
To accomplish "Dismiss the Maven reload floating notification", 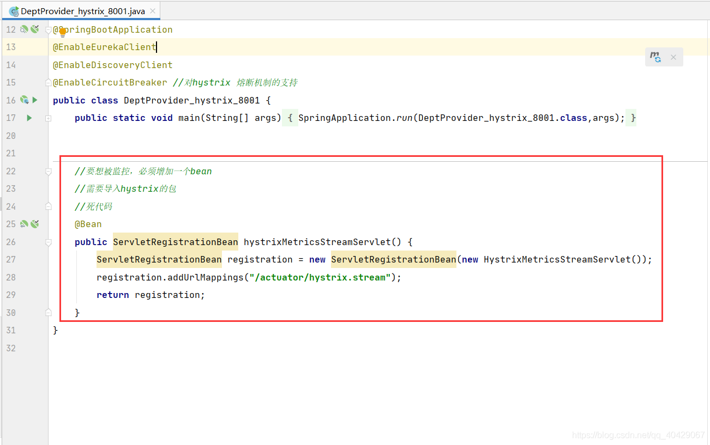I will (673, 57).
